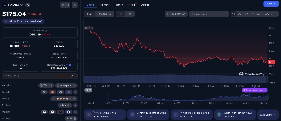Viewport: 281px width, 121px height.
Task: Open the TradingView chart button
Action: coord(176,14)
